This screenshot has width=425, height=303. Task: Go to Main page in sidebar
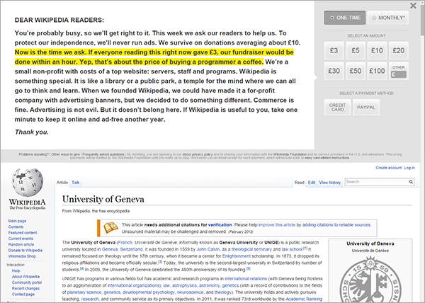click(x=17, y=221)
